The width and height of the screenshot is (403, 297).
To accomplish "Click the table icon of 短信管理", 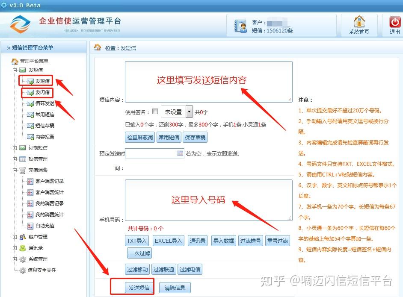I will tap(23, 159).
